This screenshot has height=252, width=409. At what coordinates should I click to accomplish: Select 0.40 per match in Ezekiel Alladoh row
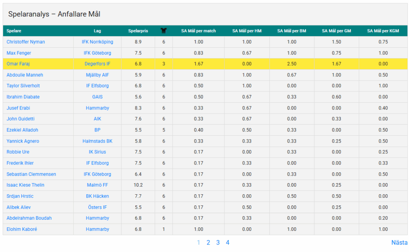(199, 130)
